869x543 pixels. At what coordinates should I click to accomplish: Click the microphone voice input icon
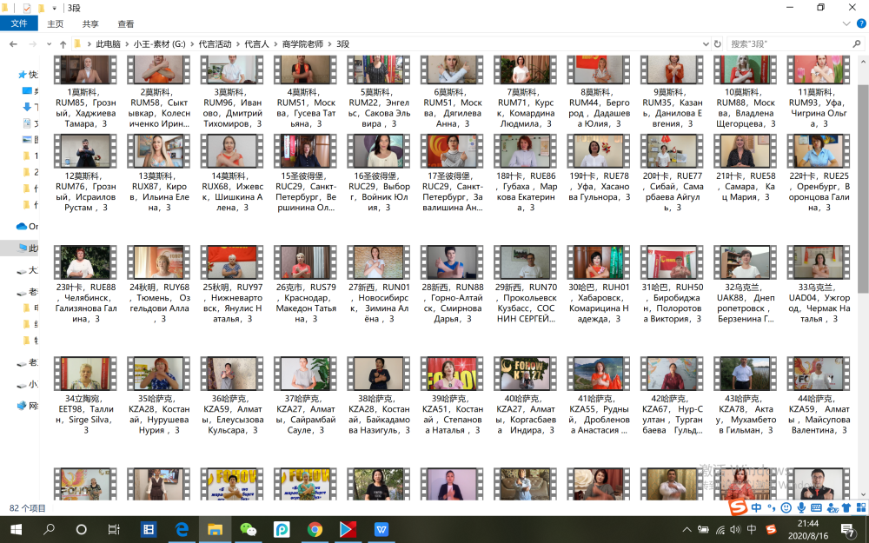tap(801, 507)
